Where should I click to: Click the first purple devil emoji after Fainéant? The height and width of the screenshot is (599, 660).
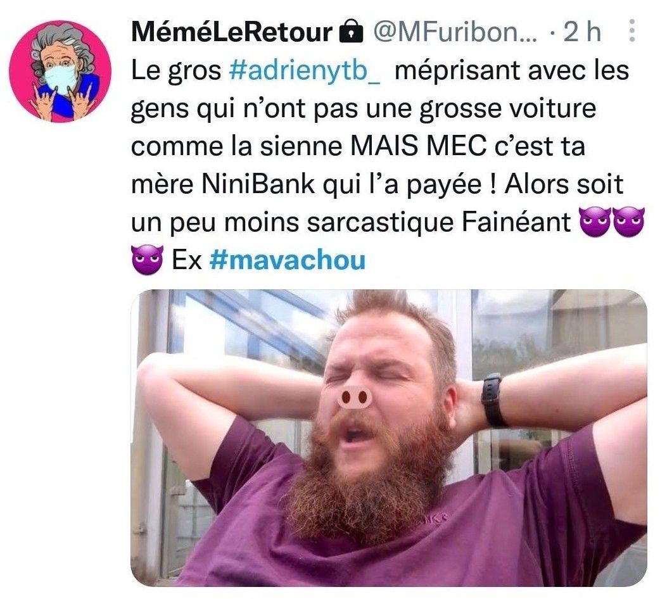point(595,222)
